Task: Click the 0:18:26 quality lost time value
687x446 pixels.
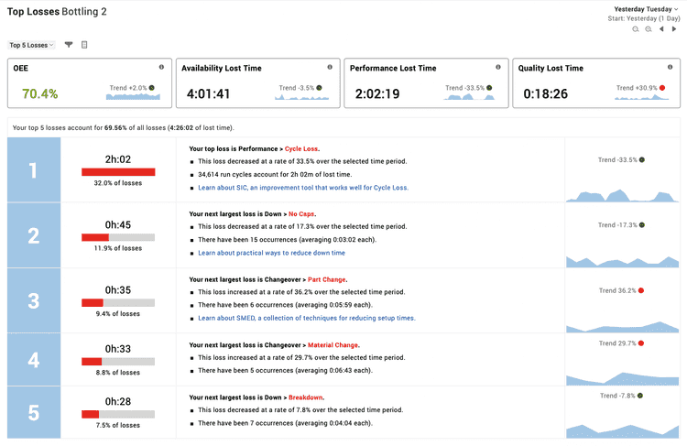Action: pyautogui.click(x=546, y=93)
